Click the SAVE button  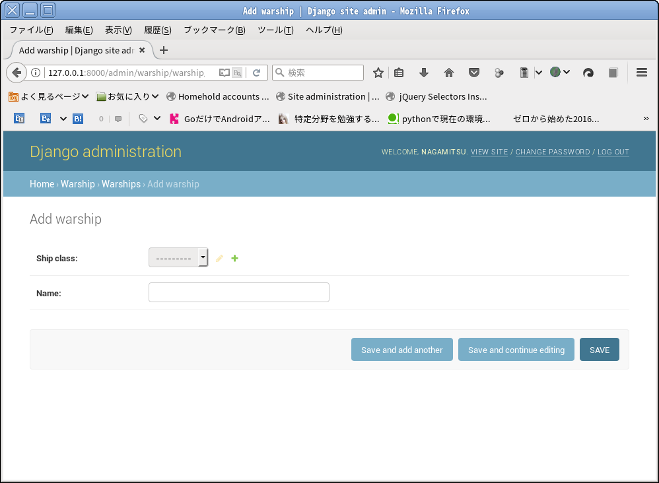coord(600,350)
